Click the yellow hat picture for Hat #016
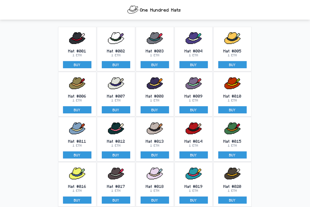 (x=77, y=173)
